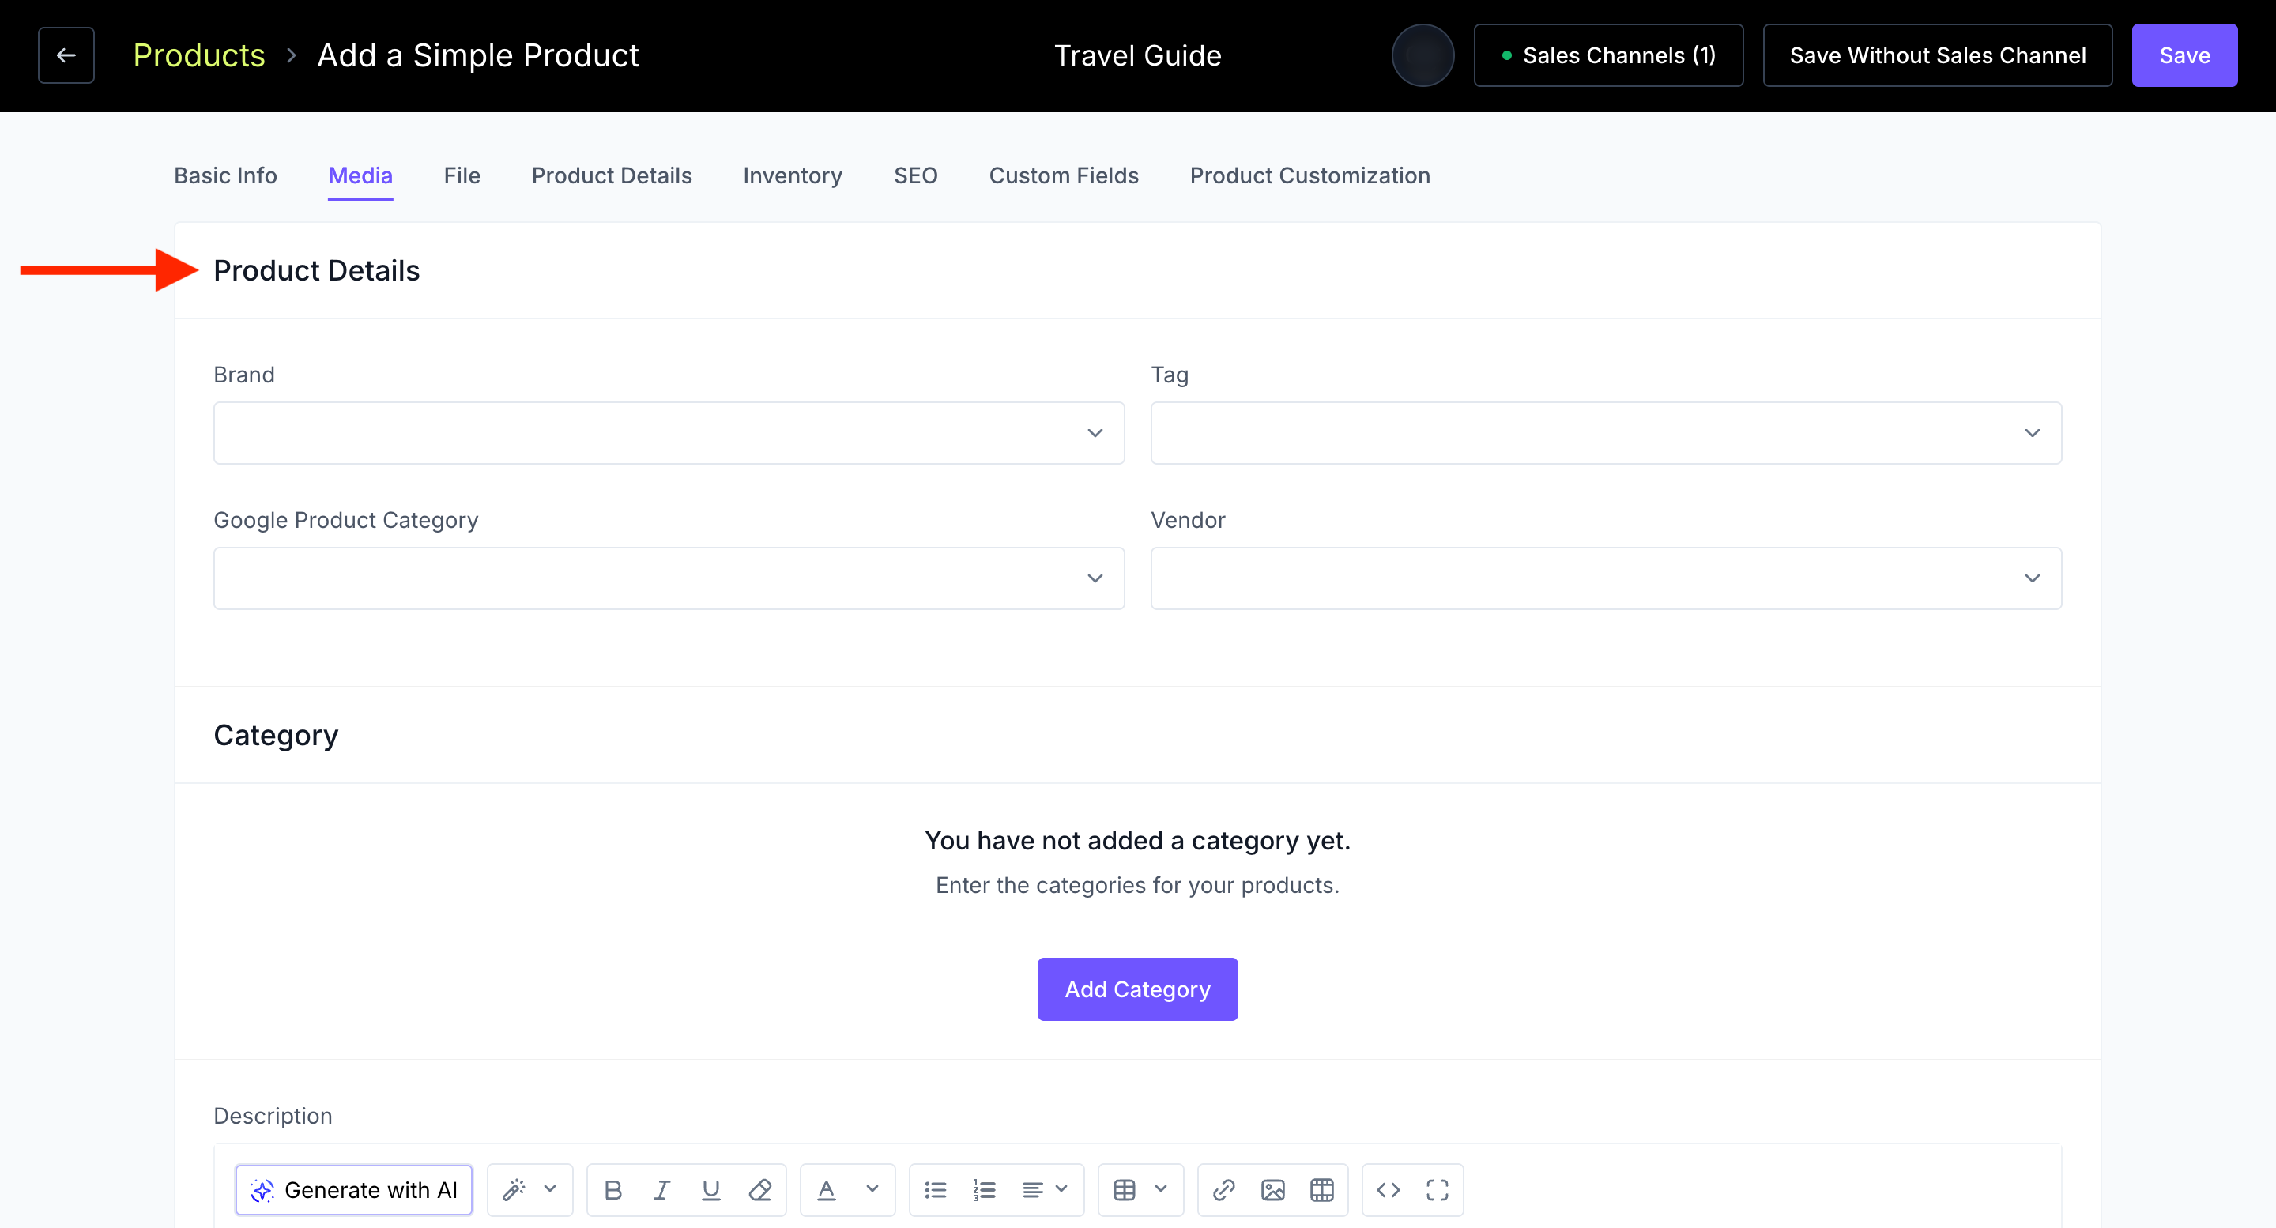Screen dimensions: 2276x1228
Task: Open the Google Product Category dropdown
Action: (669, 578)
